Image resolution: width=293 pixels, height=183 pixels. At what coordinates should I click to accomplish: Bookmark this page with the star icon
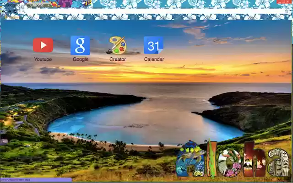287,11
